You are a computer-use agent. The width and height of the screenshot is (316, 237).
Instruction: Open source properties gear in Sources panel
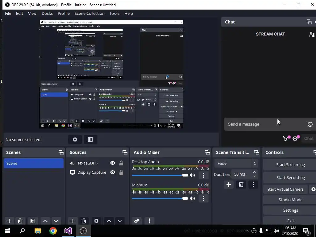point(96,221)
